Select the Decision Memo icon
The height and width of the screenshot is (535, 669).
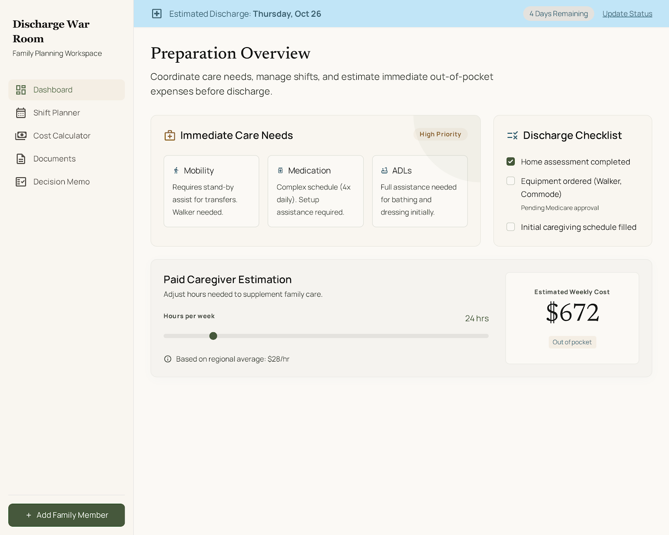[20, 181]
